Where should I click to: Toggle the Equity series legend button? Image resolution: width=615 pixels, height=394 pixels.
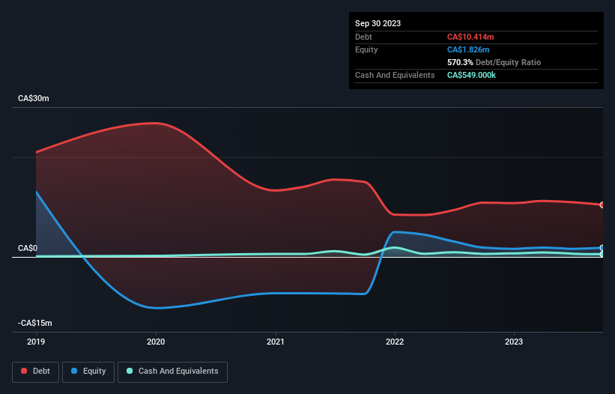click(88, 372)
